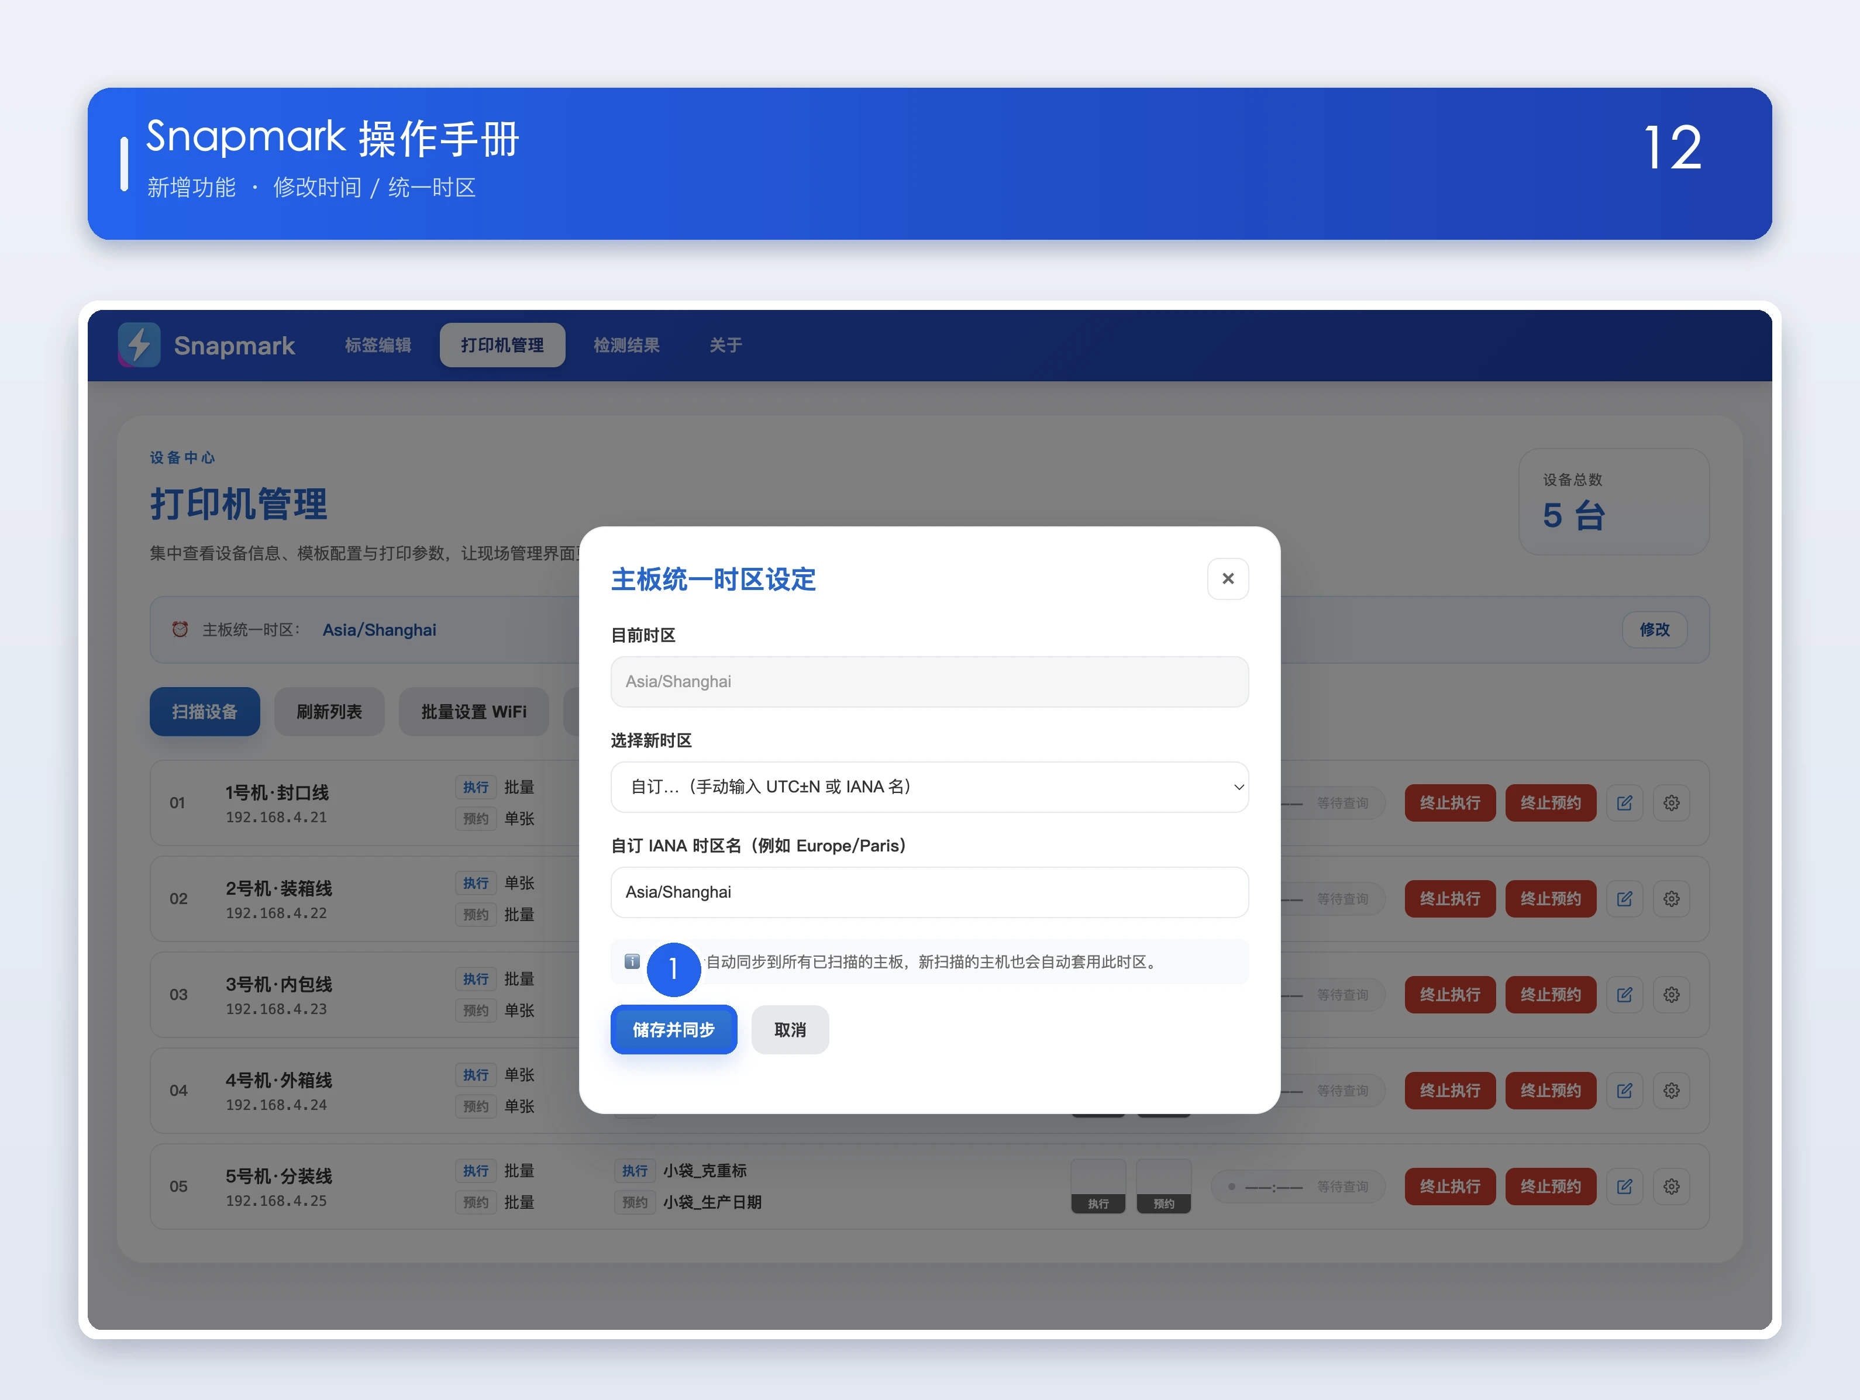Viewport: 1860px width, 1400px height.
Task: Click Asia/Shanghai value in timezone bar
Action: pos(379,630)
